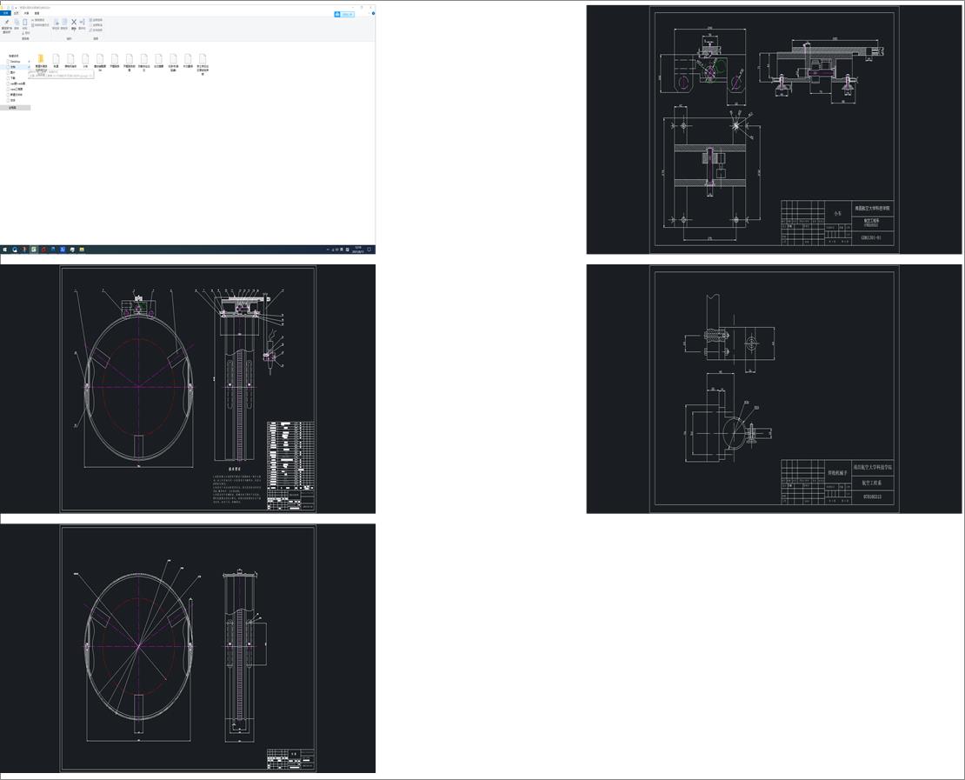Click the yellow File Explorer icon on the taskbar

(x=81, y=250)
